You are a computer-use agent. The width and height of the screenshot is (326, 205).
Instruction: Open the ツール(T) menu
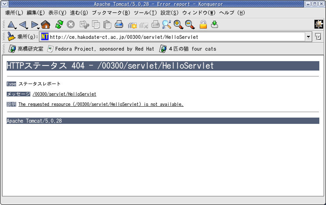[x=146, y=13]
